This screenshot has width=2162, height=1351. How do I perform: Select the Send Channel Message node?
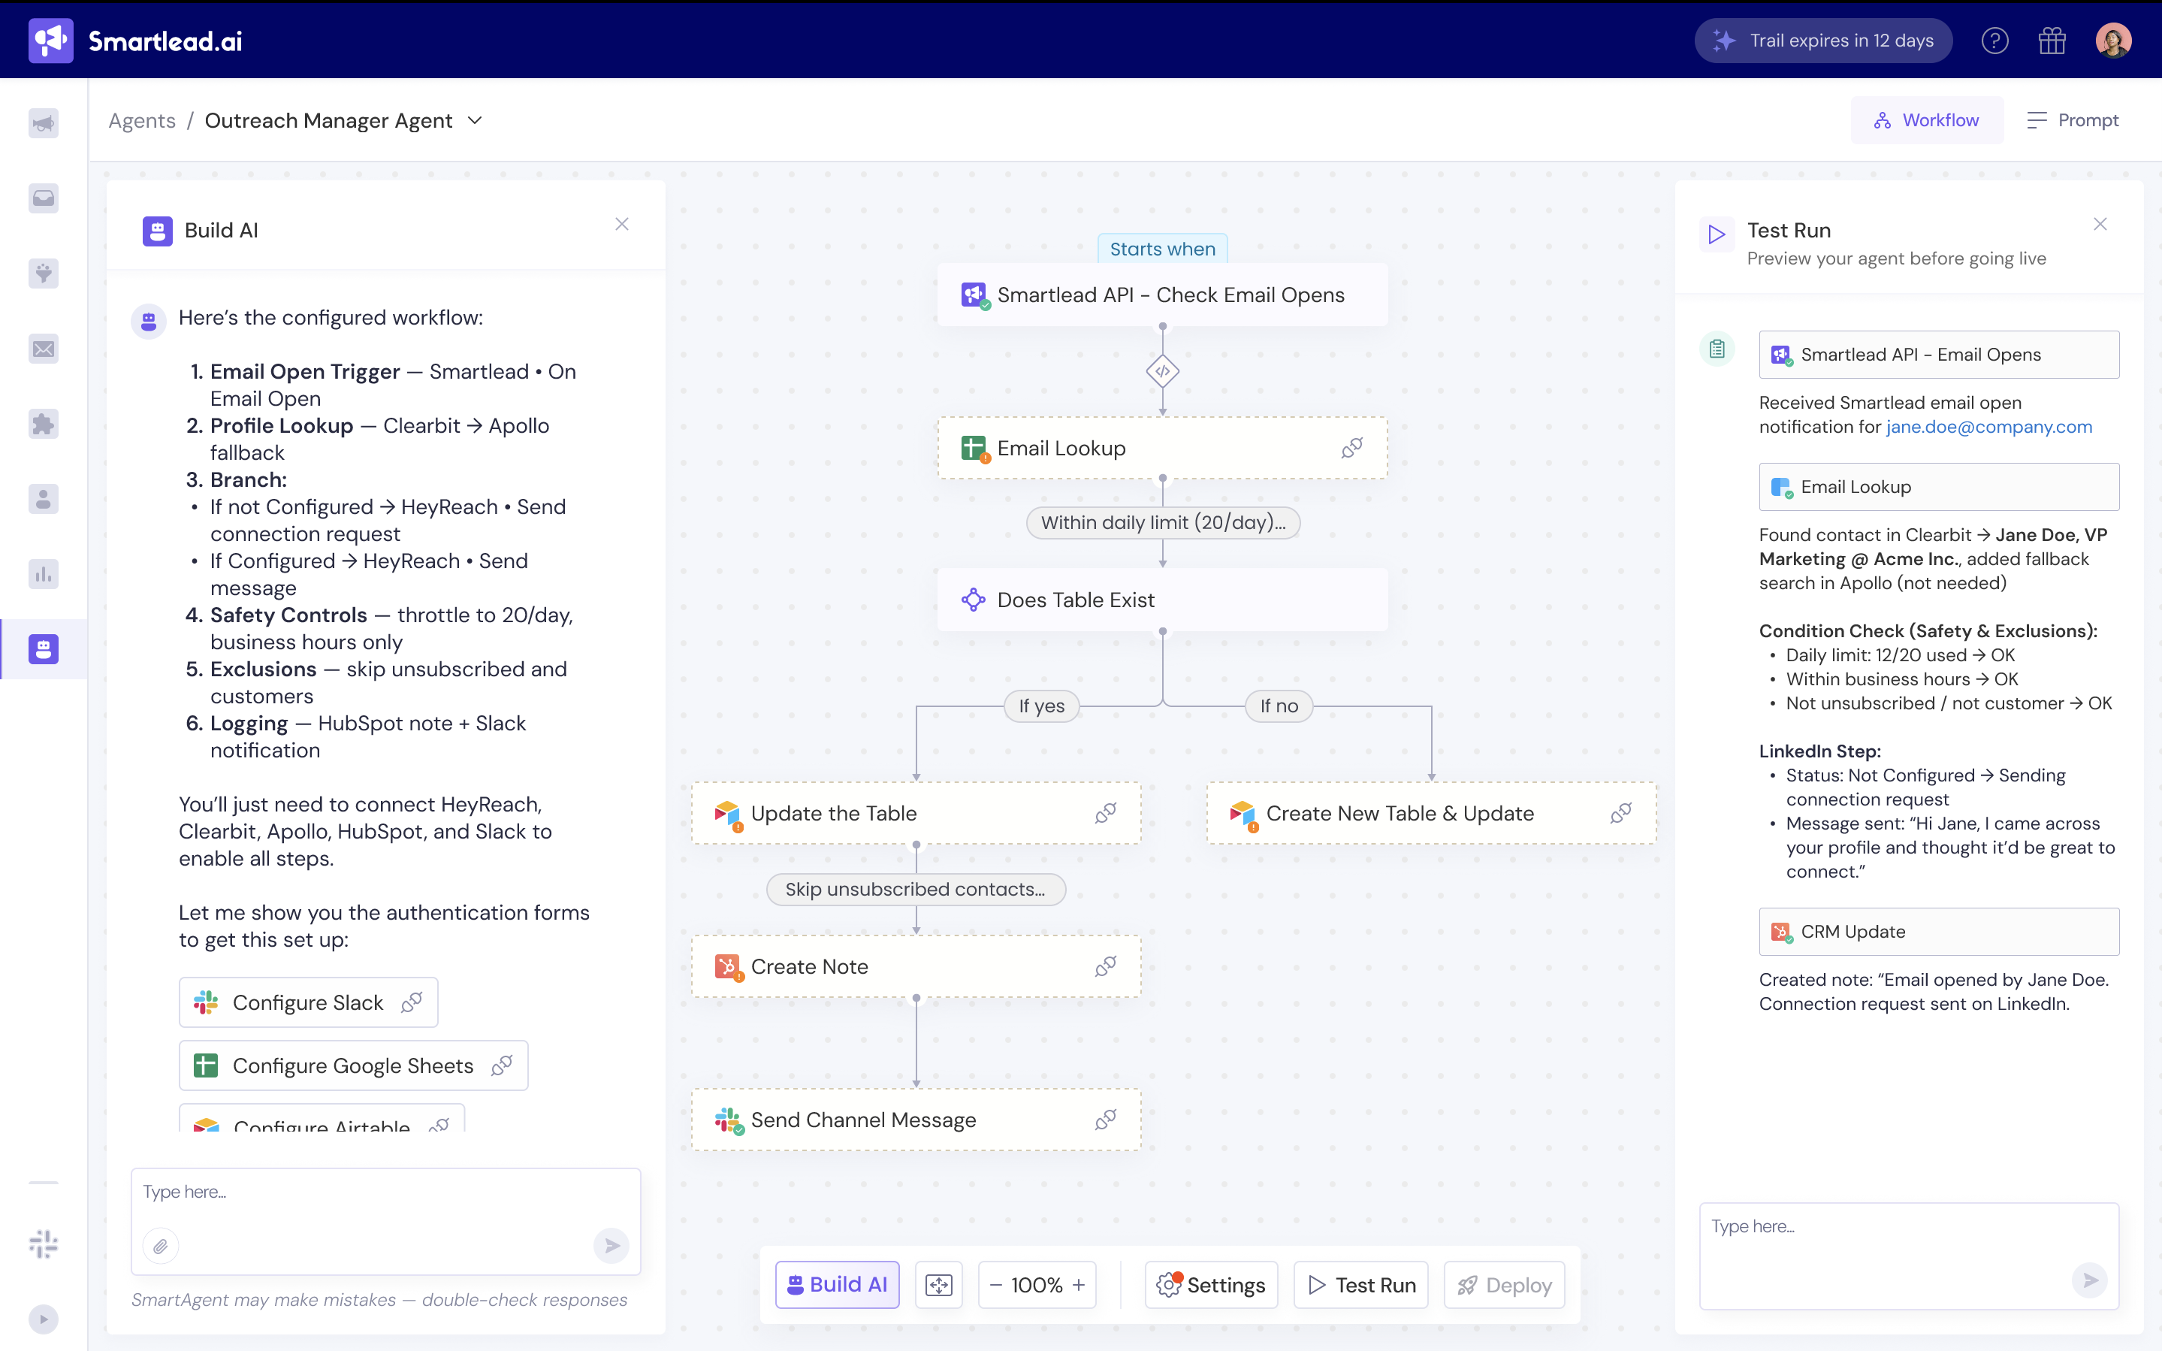click(916, 1120)
